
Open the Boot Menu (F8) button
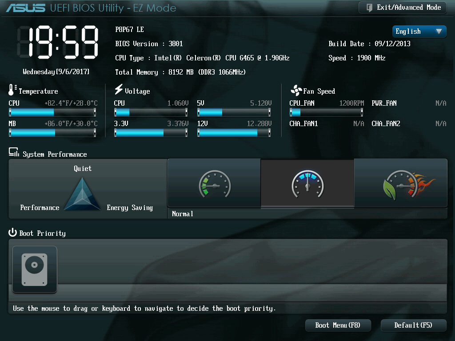click(x=338, y=325)
